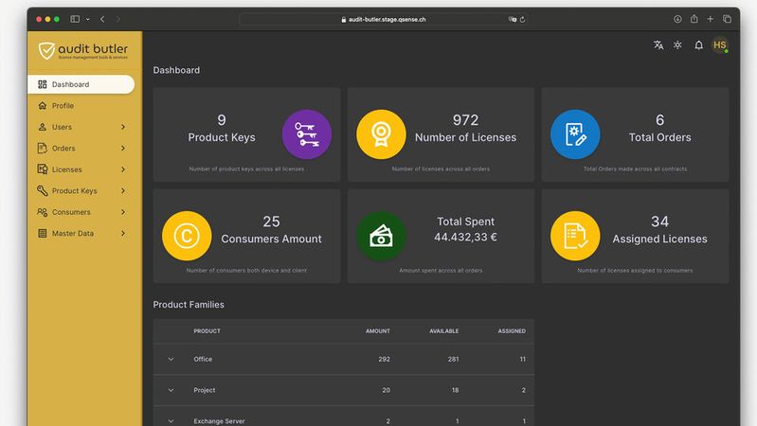Open the notifications bell
Image resolution: width=757 pixels, height=426 pixels.
pyautogui.click(x=698, y=44)
